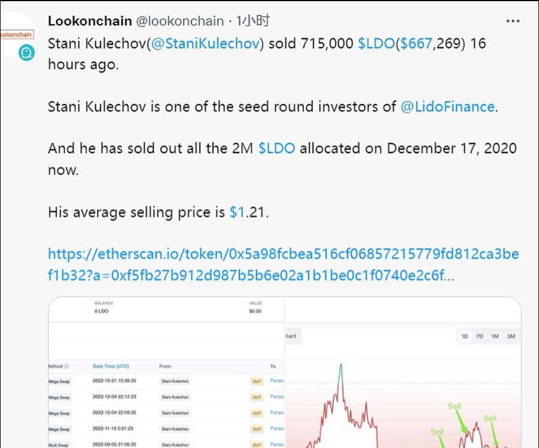The height and width of the screenshot is (448, 539).
Task: Click the Stani Kulechov tag dated 2022-11-10
Action: coord(174,429)
